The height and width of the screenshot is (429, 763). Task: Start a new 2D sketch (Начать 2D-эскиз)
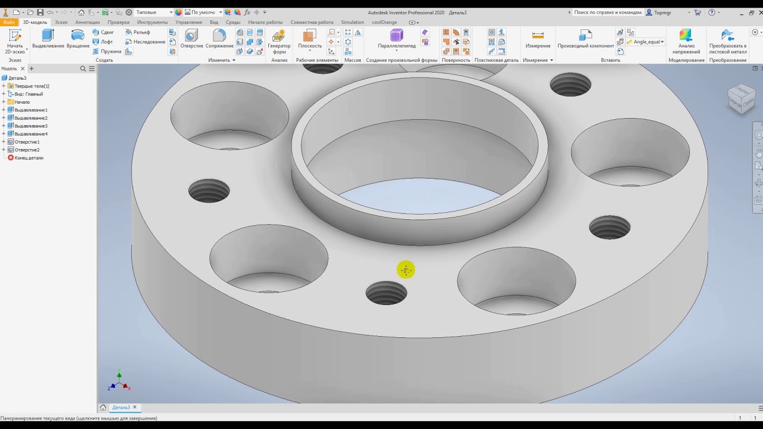[15, 41]
